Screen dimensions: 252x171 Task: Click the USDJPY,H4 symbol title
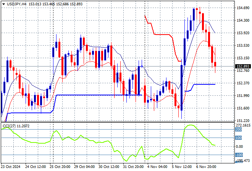point(16,4)
